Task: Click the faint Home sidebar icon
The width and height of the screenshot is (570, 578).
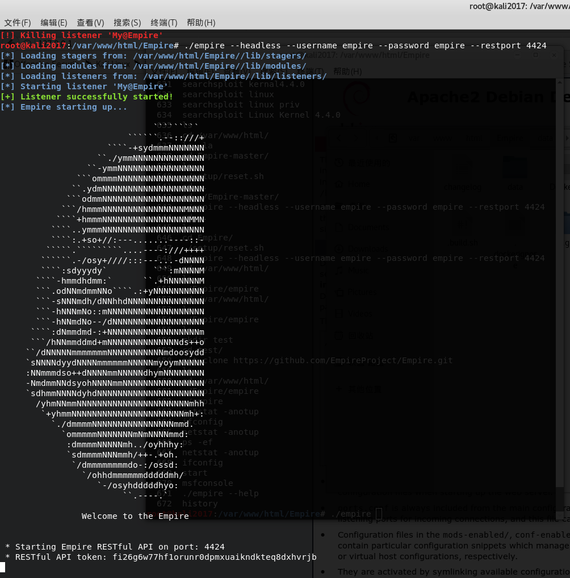Action: [x=340, y=184]
